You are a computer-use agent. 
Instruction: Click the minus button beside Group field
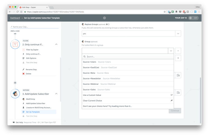pos(178,51)
